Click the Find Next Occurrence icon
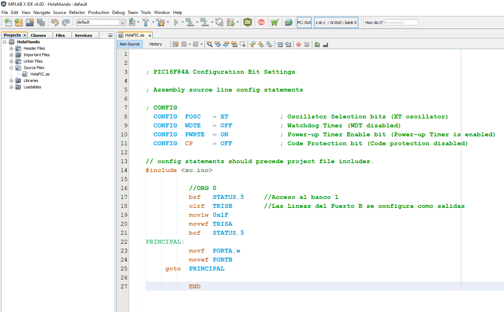The height and width of the screenshot is (312, 504). [226, 44]
